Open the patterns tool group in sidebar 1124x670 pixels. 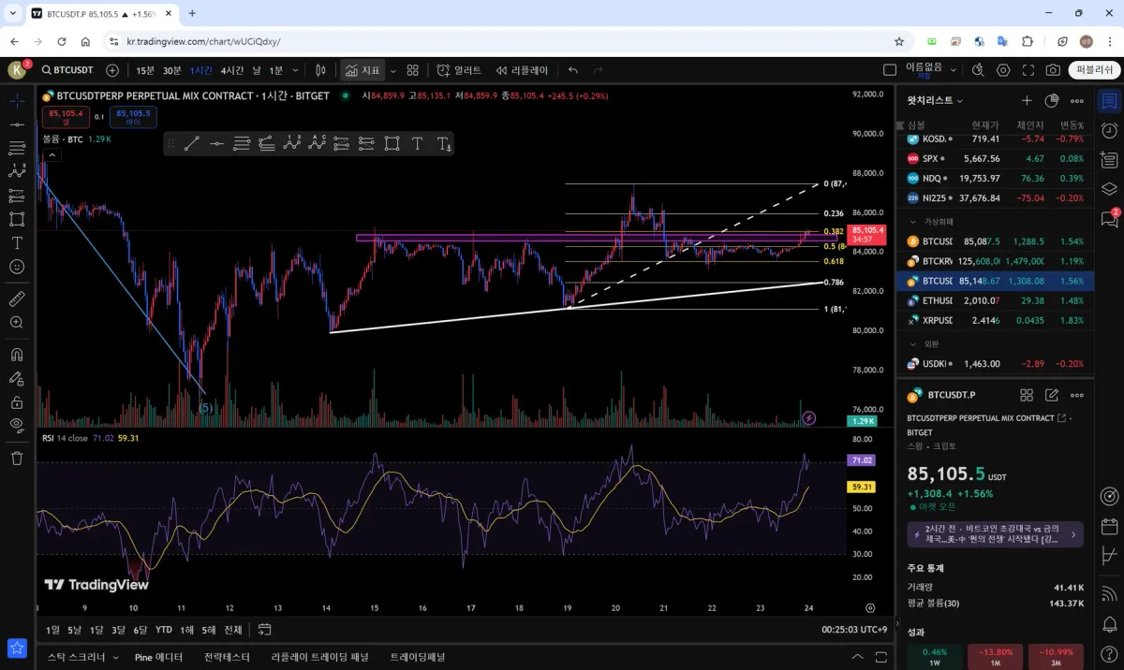pyautogui.click(x=17, y=171)
